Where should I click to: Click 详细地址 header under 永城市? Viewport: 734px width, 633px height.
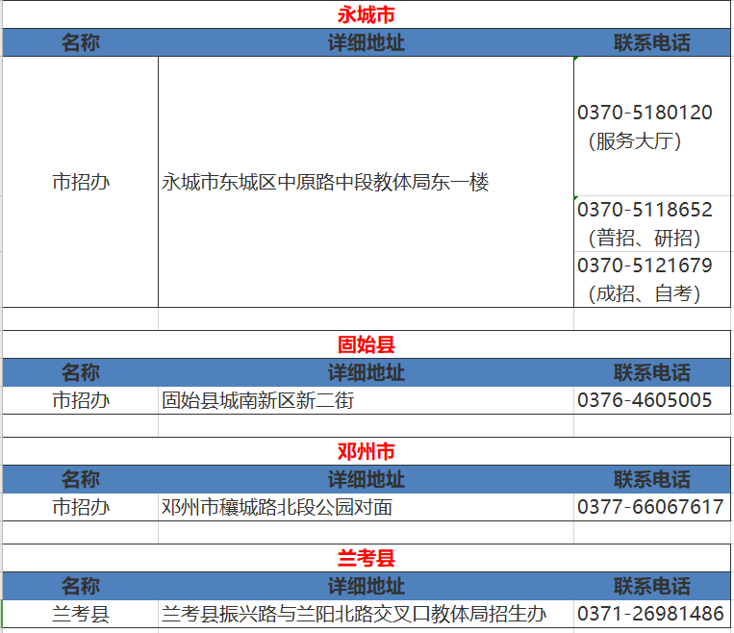click(x=367, y=42)
